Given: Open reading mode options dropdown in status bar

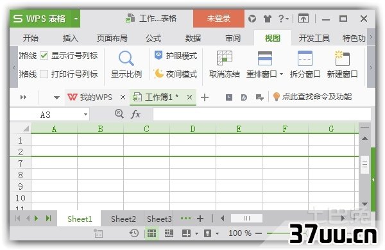Looking at the screenshot, I should (x=196, y=233).
